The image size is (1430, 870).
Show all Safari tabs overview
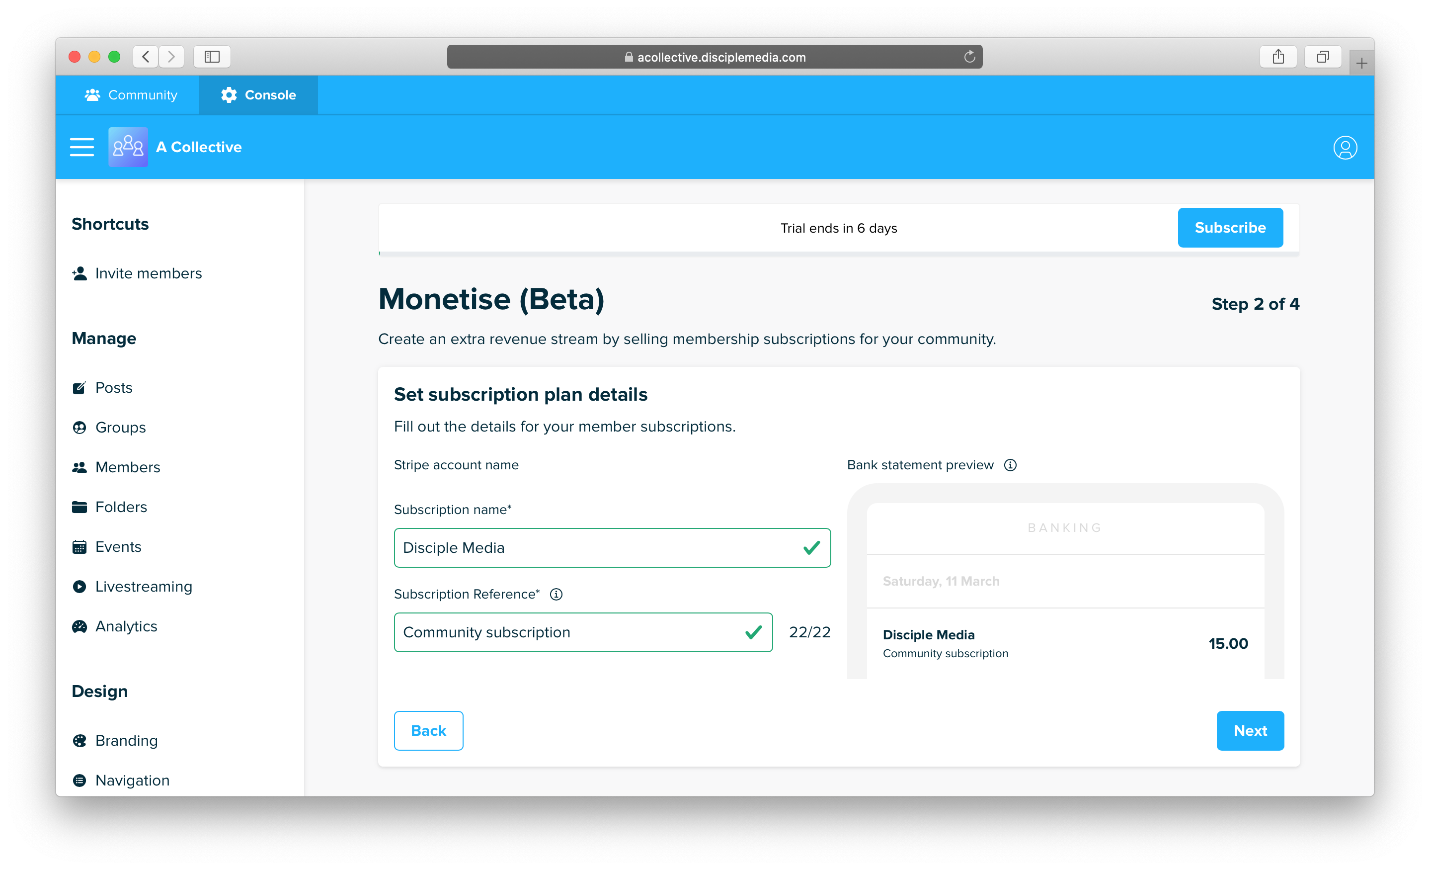[1323, 56]
